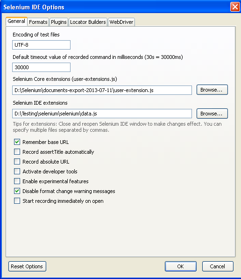Open the WebDriver tab
This screenshot has width=241, height=279.
(x=121, y=22)
